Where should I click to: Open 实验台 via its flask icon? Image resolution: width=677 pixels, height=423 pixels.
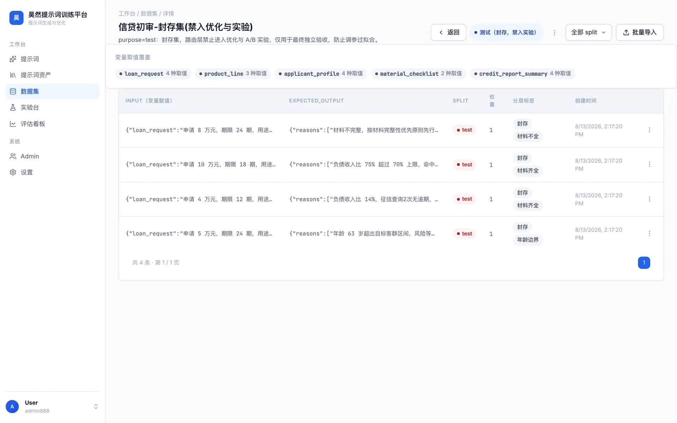13,108
